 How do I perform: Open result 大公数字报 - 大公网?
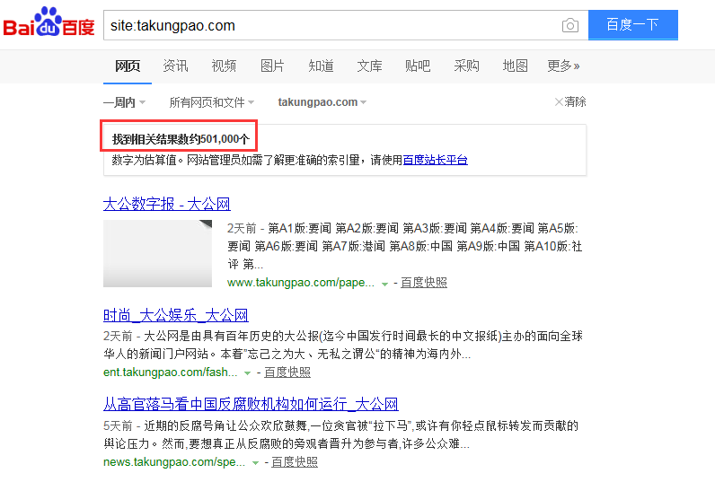[167, 204]
